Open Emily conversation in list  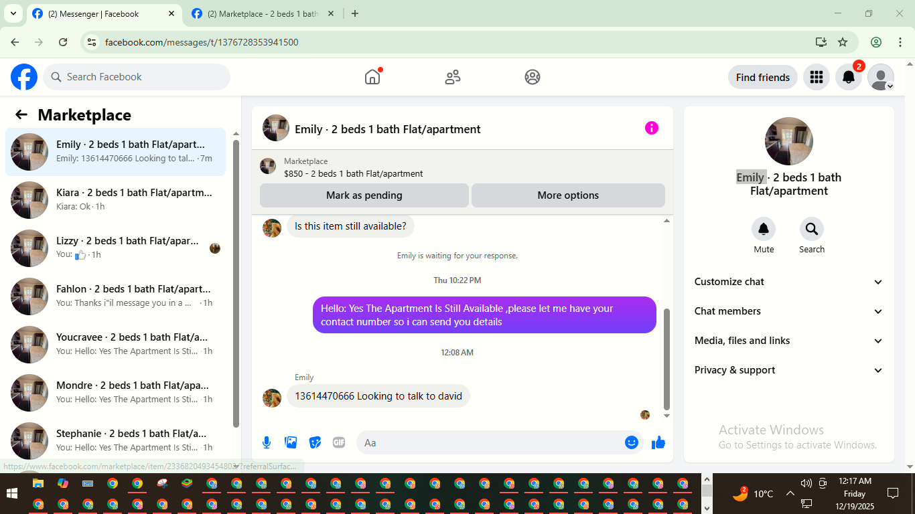115,152
